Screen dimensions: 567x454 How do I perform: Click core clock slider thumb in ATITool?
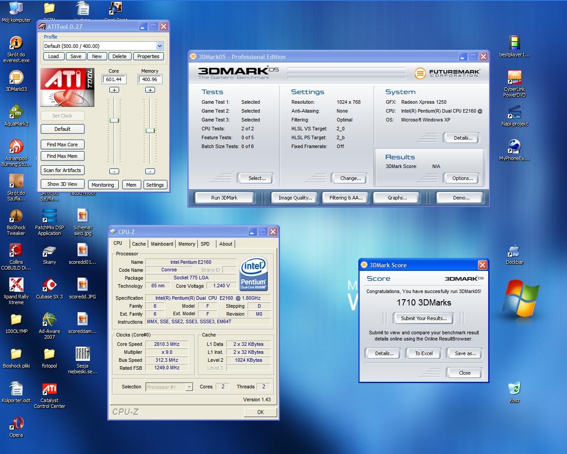114,120
